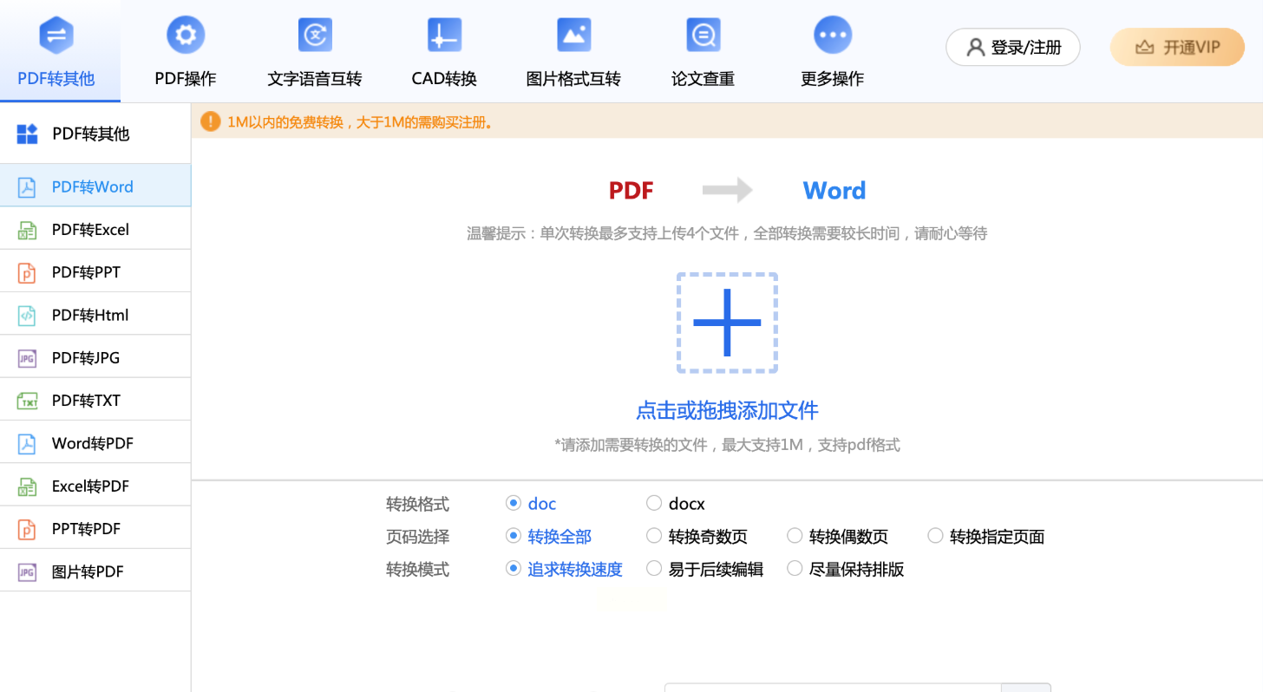This screenshot has height=692, width=1263.
Task: Open the PDF操作 gear icon
Action: (185, 36)
